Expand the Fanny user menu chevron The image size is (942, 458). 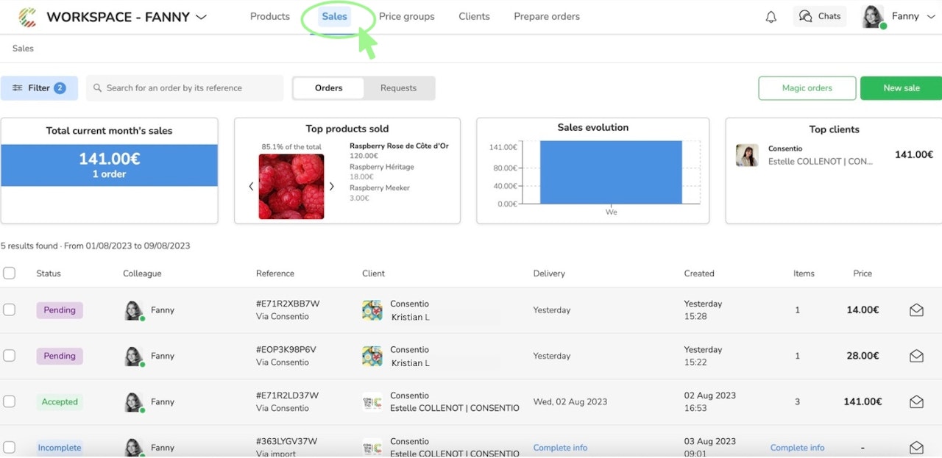(930, 16)
